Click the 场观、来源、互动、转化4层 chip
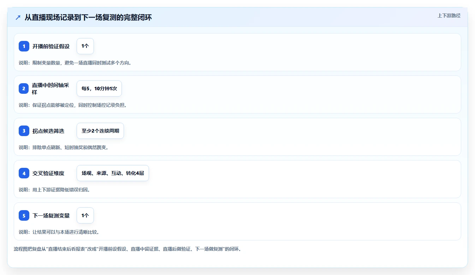Image resolution: width=475 pixels, height=275 pixels. pyautogui.click(x=113, y=173)
